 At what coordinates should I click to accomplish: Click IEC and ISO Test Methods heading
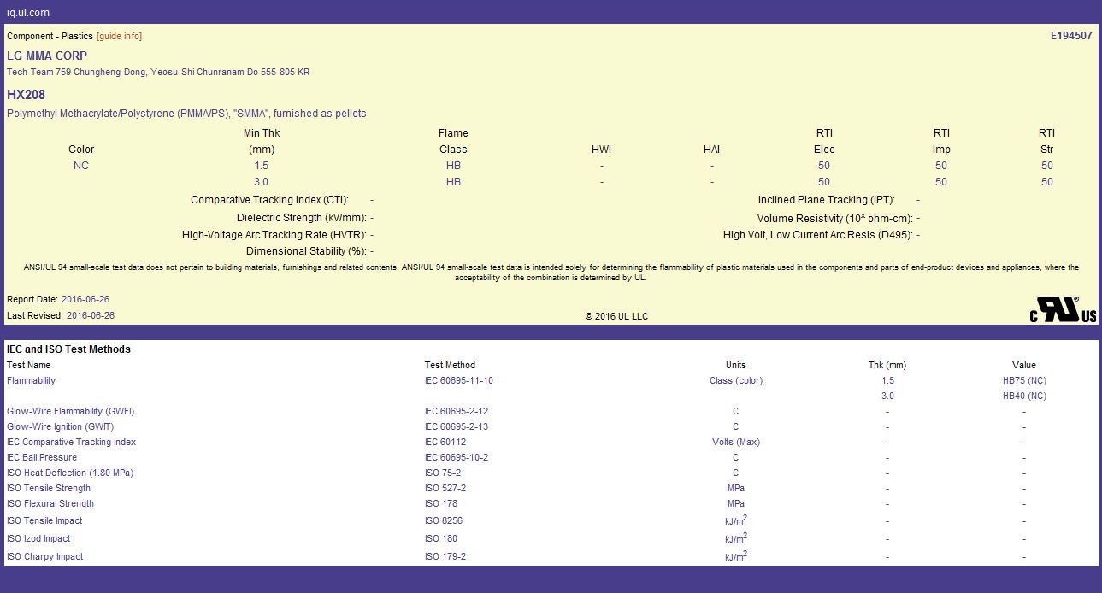pyautogui.click(x=68, y=349)
